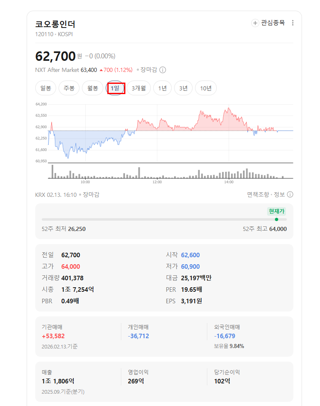This screenshot has width=320, height=406.
Task: Click the 14:00 label on chart axis
Action: coord(229,182)
